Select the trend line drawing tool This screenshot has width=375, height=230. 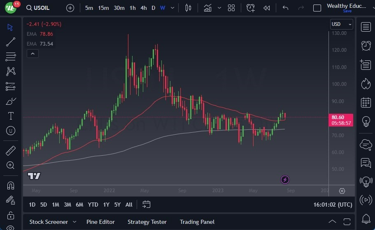point(11,42)
